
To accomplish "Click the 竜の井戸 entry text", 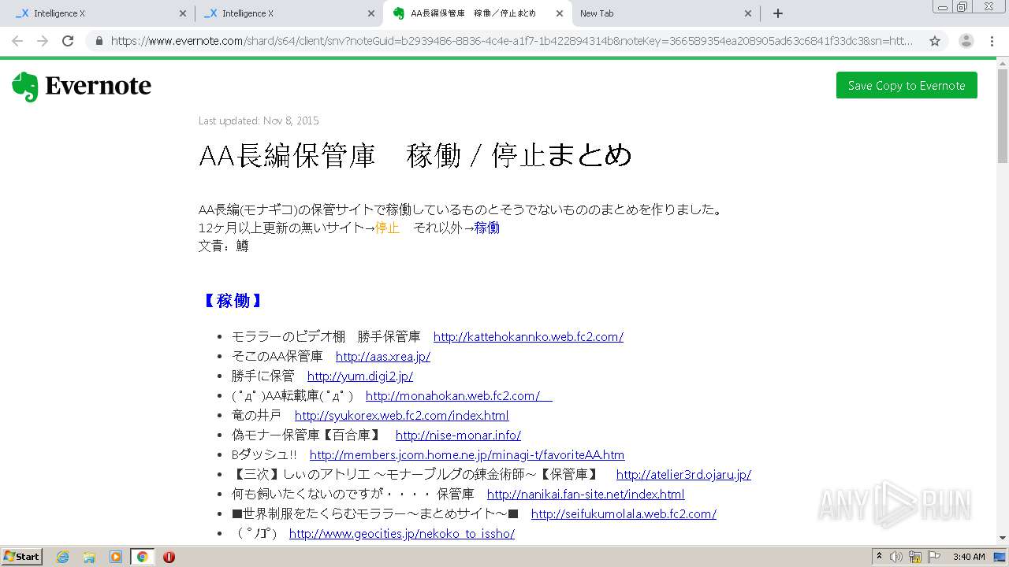I will [x=257, y=416].
